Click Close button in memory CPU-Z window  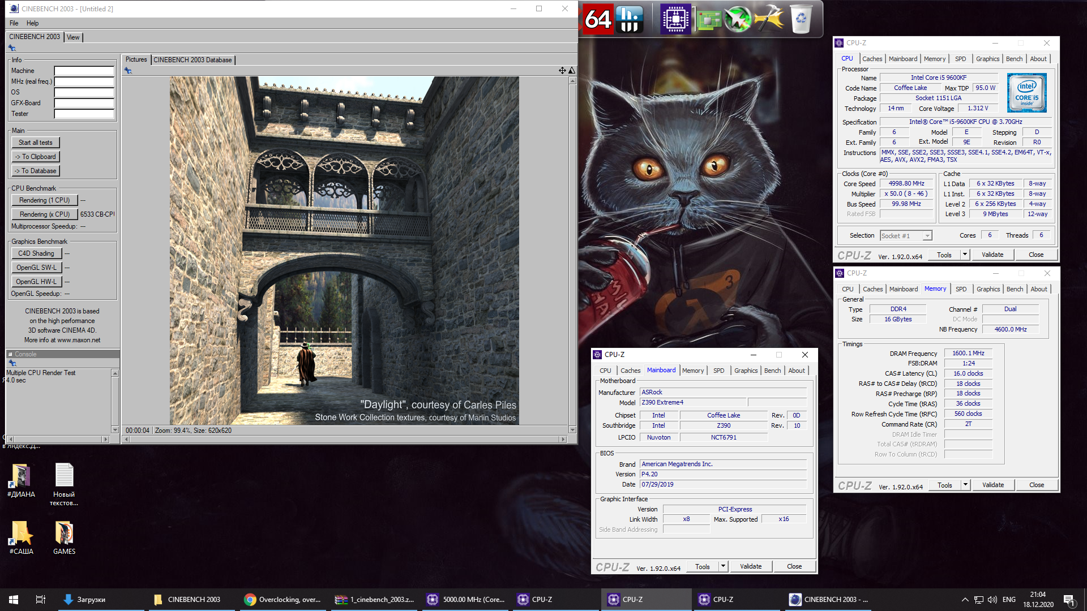pos(1037,485)
